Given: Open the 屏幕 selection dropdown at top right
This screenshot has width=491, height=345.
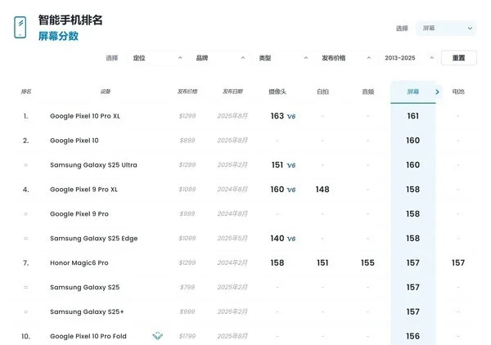Looking at the screenshot, I should pos(445,29).
